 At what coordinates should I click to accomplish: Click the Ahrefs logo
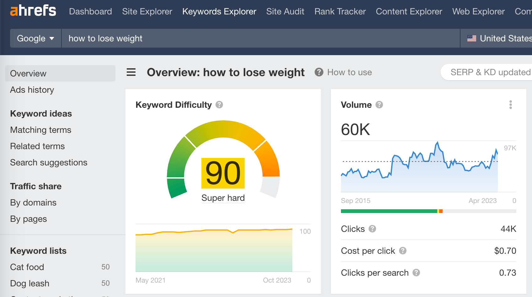(33, 11)
